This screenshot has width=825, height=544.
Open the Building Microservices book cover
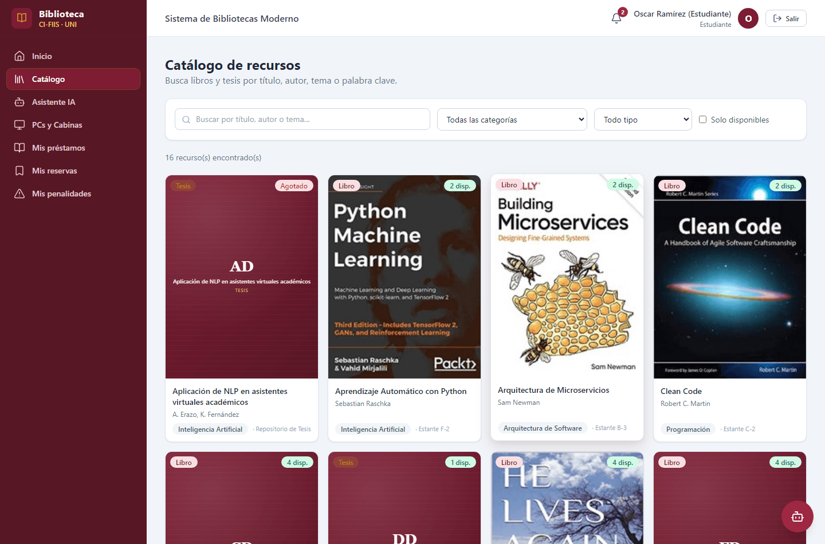[x=567, y=276]
